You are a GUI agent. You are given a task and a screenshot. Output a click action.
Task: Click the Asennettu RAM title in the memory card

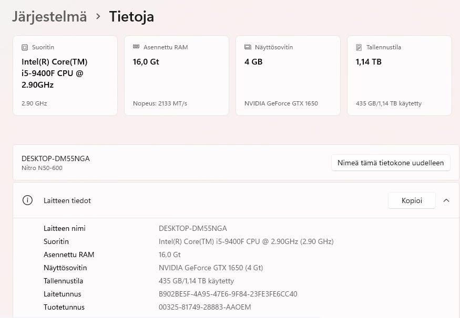166,47
